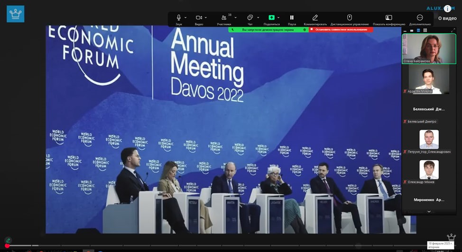Click muted mic icon beside Петруня_Ігор_Олександрович
This screenshot has width=462, height=252.
coord(405,152)
